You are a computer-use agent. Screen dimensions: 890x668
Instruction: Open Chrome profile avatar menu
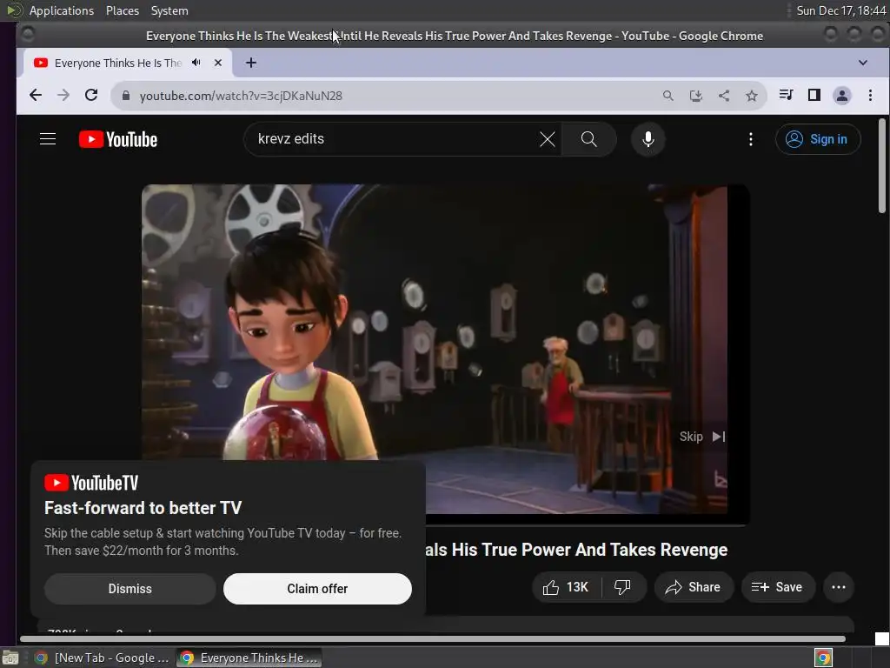click(841, 95)
